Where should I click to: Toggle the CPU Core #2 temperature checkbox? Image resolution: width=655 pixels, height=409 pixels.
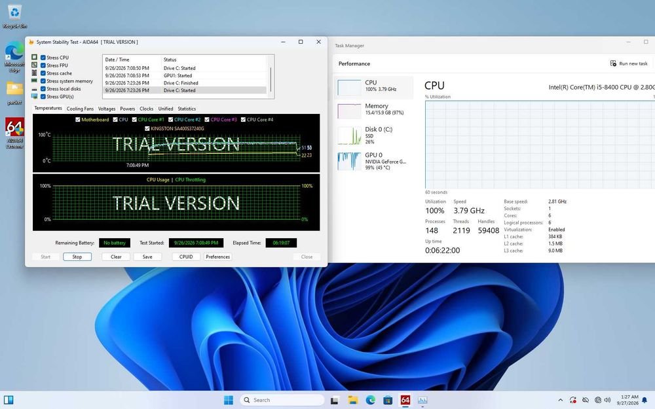pos(170,119)
